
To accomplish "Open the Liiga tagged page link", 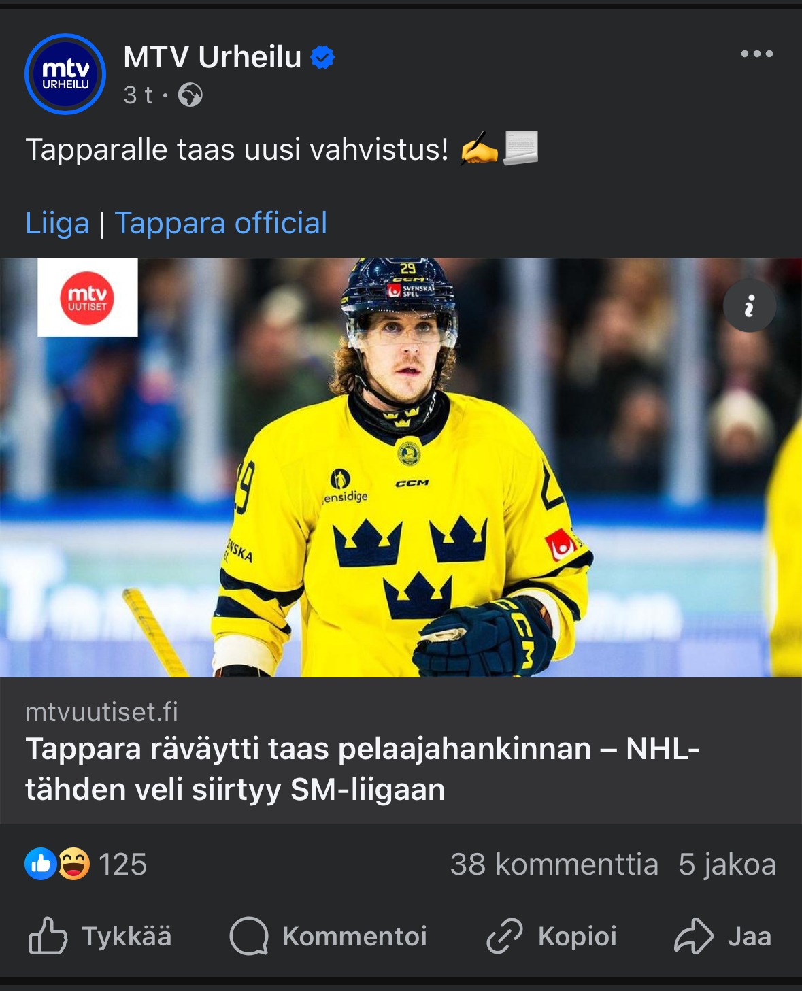I will pos(57,223).
